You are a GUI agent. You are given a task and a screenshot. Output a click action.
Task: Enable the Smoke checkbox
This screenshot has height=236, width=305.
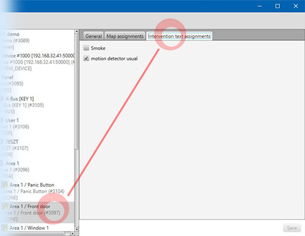point(86,48)
